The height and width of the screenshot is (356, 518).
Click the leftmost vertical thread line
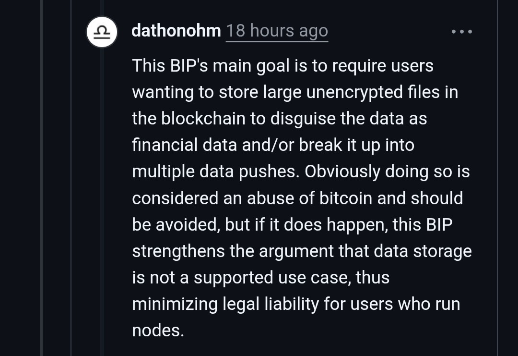pos(41,192)
